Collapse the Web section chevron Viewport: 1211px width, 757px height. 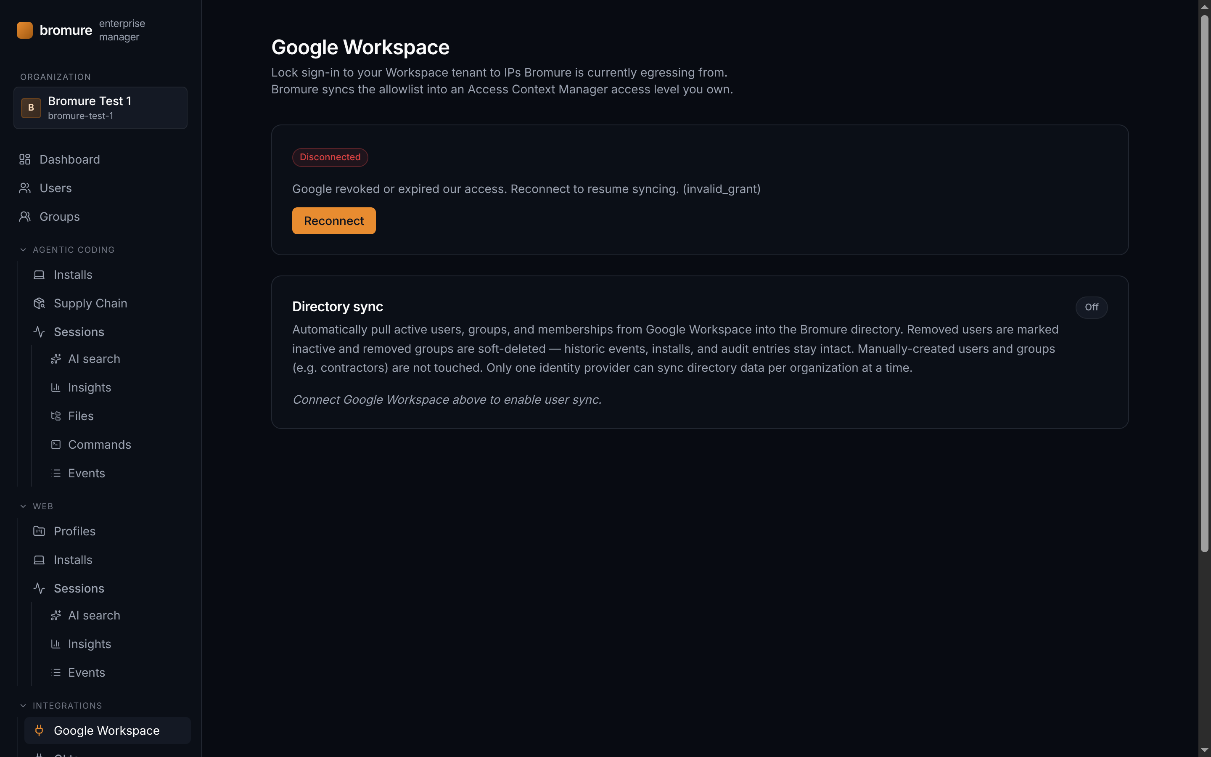pos(23,506)
